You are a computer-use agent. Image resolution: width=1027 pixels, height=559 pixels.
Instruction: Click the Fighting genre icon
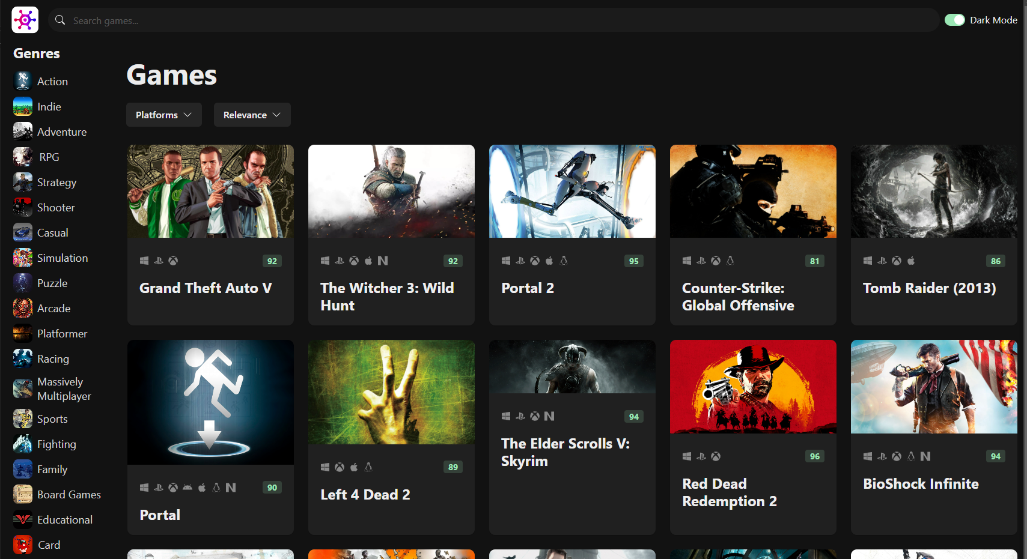[x=23, y=444]
